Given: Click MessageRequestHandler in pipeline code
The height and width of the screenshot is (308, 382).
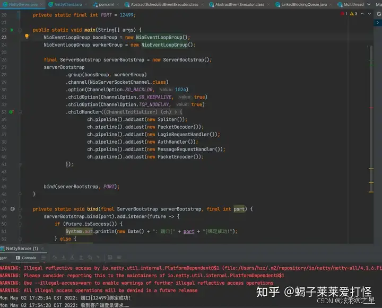Looking at the screenshot, I should coord(186,149).
